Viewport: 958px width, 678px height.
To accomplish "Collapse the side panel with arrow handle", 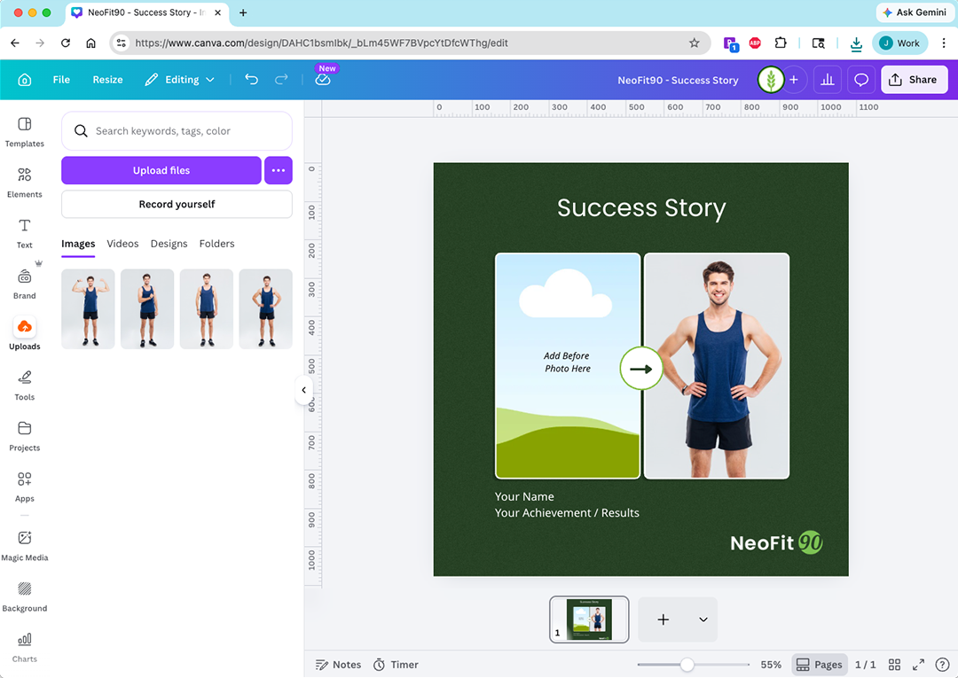I will [303, 390].
